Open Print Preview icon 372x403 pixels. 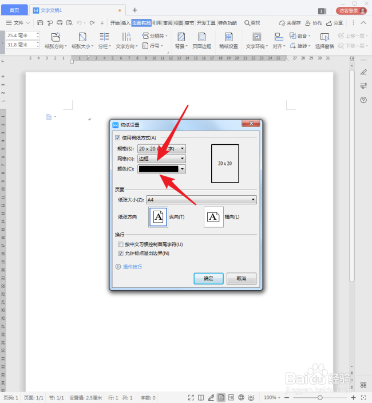click(x=69, y=23)
